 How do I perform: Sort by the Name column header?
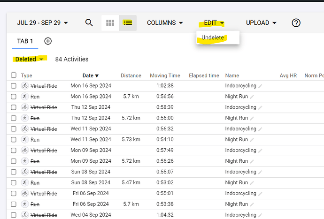click(x=232, y=76)
